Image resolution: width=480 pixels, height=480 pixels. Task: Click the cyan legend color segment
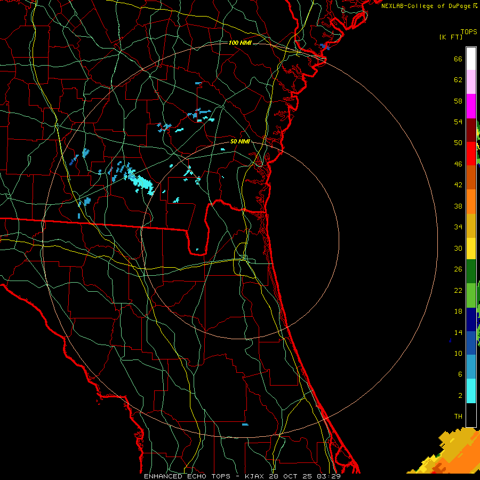471,391
